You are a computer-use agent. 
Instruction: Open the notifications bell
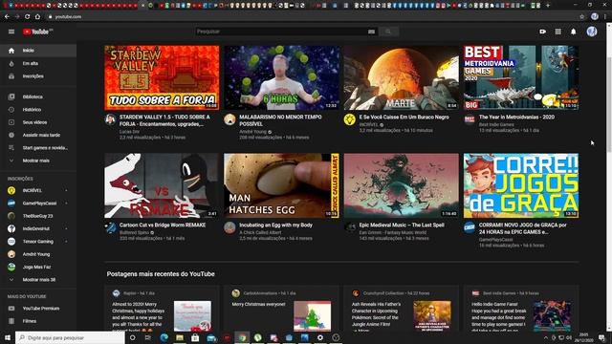(574, 32)
